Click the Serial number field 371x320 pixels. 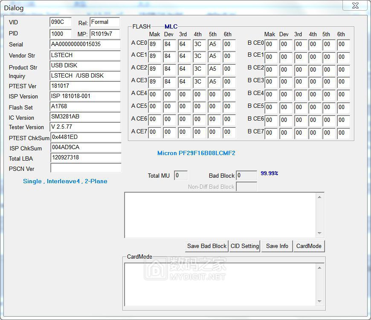click(x=85, y=44)
